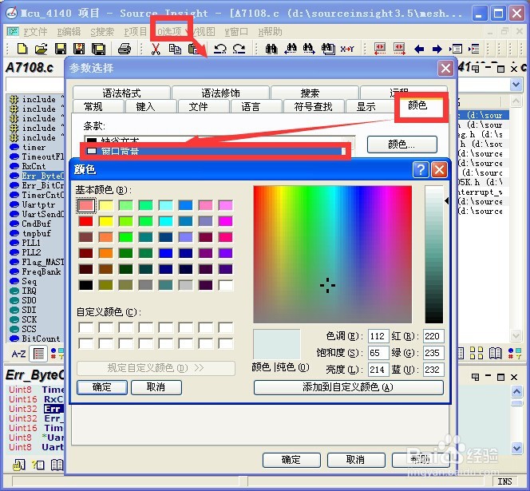530x491 pixels.
Task: Click the Open file folder icon
Action: pyautogui.click(x=42, y=49)
